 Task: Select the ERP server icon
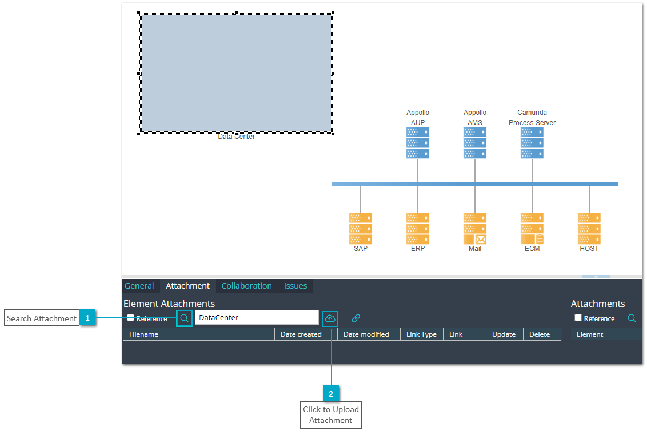coord(418,228)
